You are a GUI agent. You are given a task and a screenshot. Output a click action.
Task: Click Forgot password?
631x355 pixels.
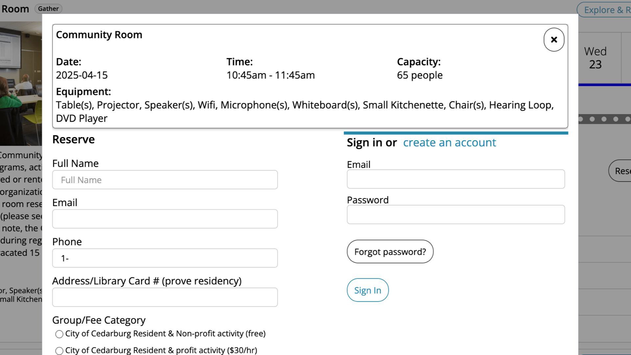pos(390,251)
